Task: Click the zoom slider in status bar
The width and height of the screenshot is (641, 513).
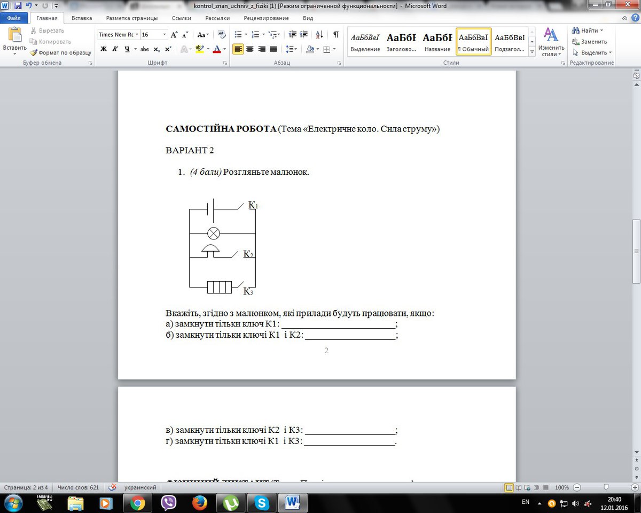Action: [606, 487]
